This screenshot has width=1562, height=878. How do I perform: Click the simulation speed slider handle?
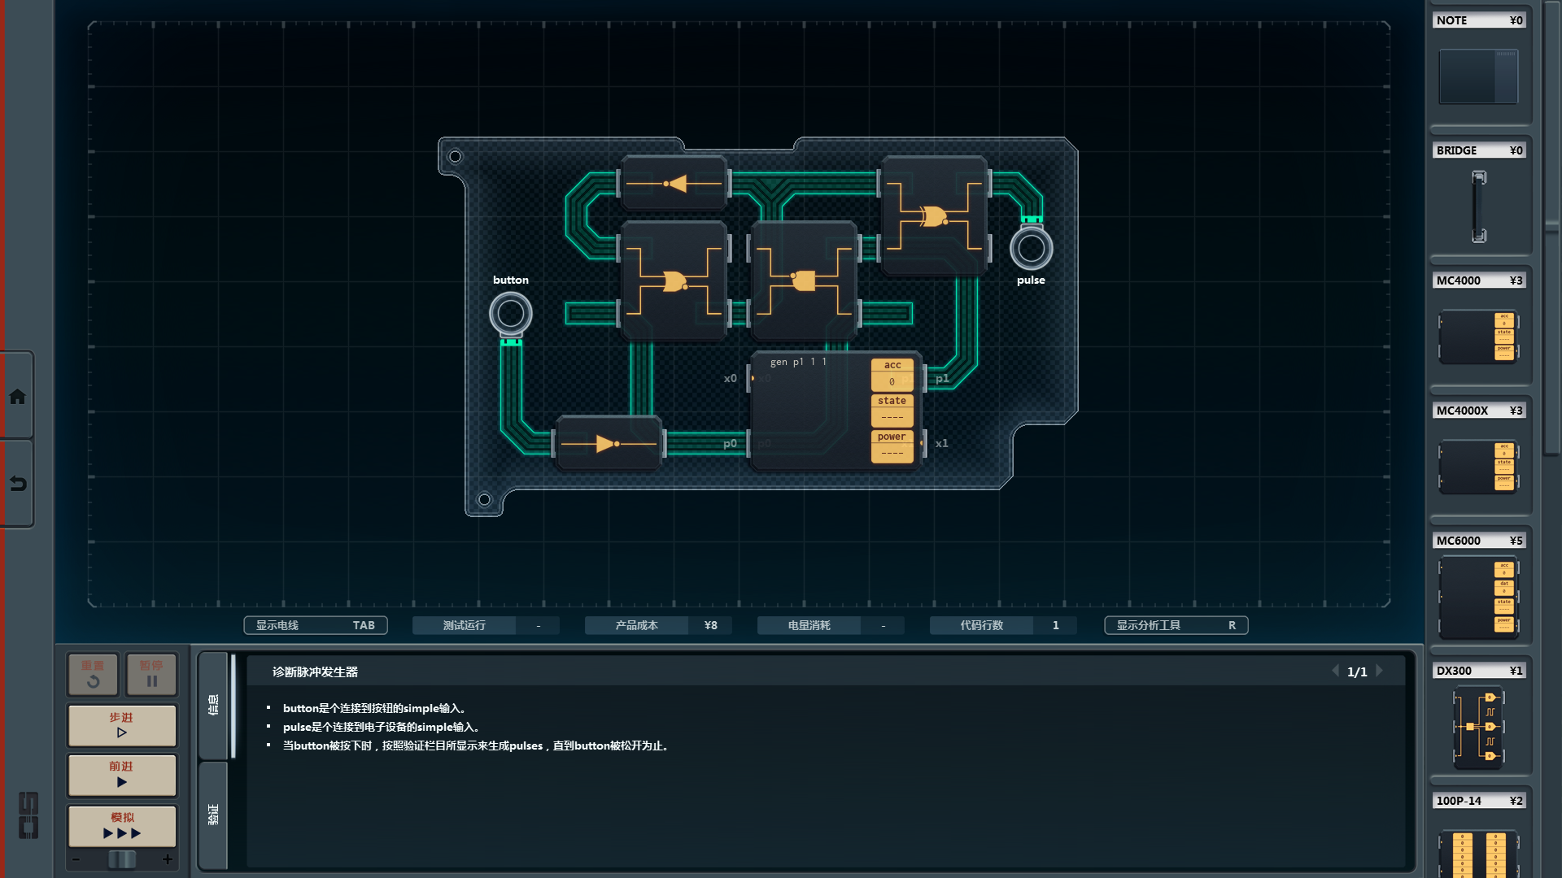click(122, 859)
